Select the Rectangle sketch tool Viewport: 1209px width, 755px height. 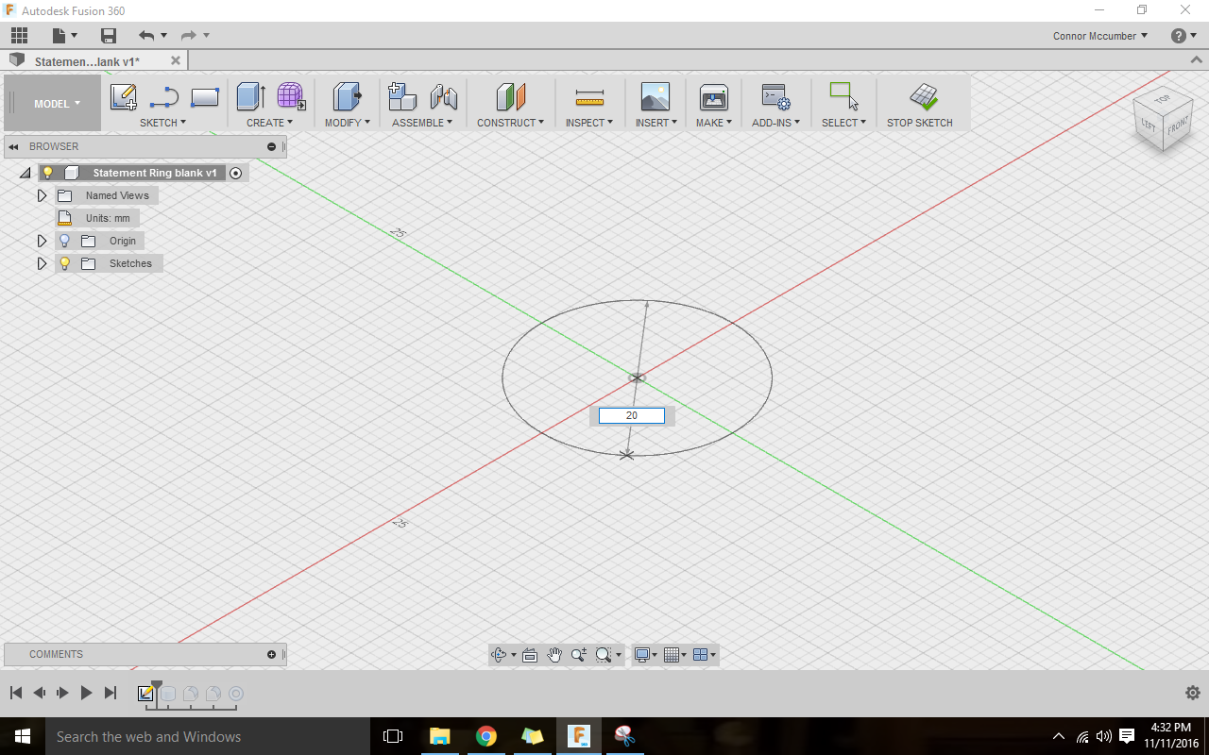click(x=205, y=96)
